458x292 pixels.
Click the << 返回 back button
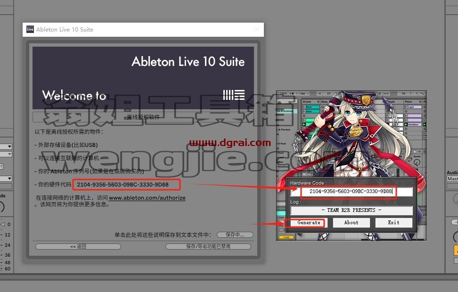click(x=78, y=246)
